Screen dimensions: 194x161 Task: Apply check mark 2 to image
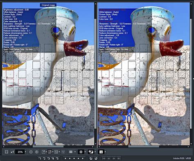pyautogui.click(x=44, y=159)
